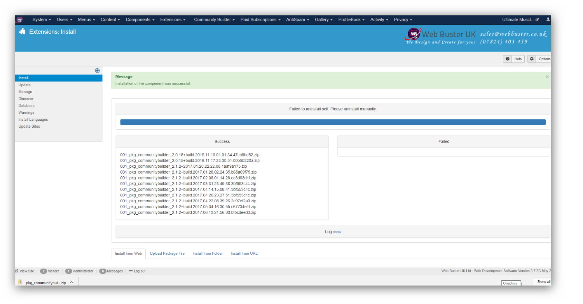Open the Paid Subscriptions dropdown menu
The image size is (583, 304).
pyautogui.click(x=260, y=19)
